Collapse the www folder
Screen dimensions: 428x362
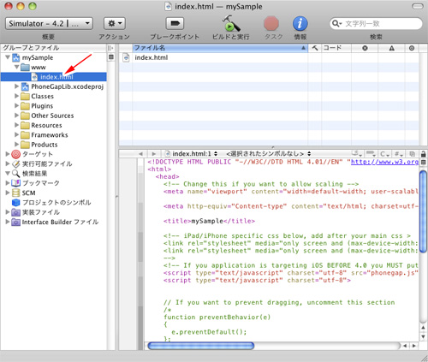(17, 67)
